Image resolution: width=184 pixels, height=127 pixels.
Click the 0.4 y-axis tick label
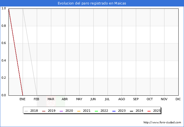tap(4, 61)
